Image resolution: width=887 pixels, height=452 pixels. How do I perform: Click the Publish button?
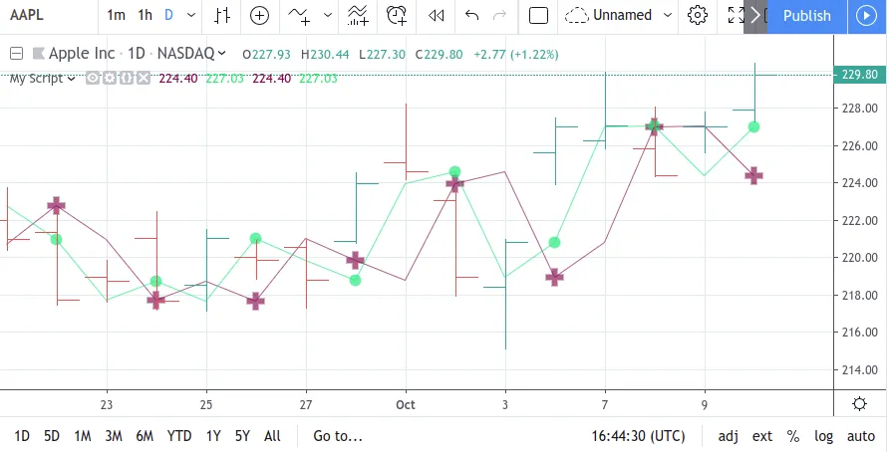(x=806, y=15)
